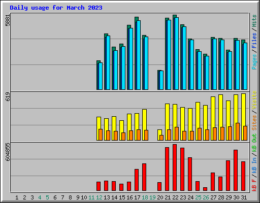Viewport: 260px width, 203px height.
Task: Click the Visits legend label
Action: point(254,100)
